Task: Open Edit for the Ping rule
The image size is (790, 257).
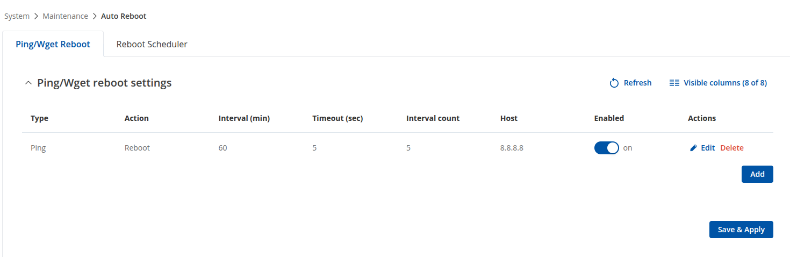Action: pos(708,148)
